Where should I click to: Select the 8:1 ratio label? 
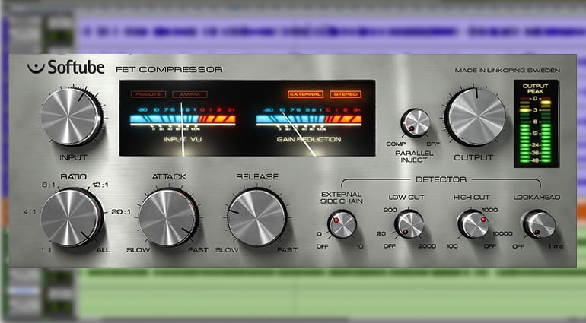coord(49,185)
